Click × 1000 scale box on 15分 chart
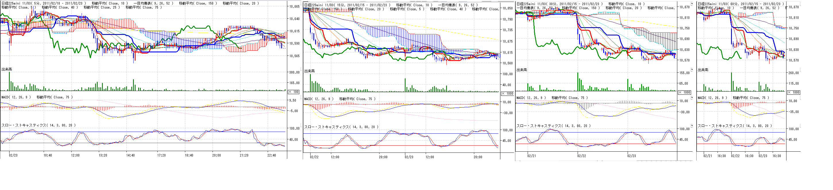The image size is (833, 190). pyautogui.click(x=507, y=93)
